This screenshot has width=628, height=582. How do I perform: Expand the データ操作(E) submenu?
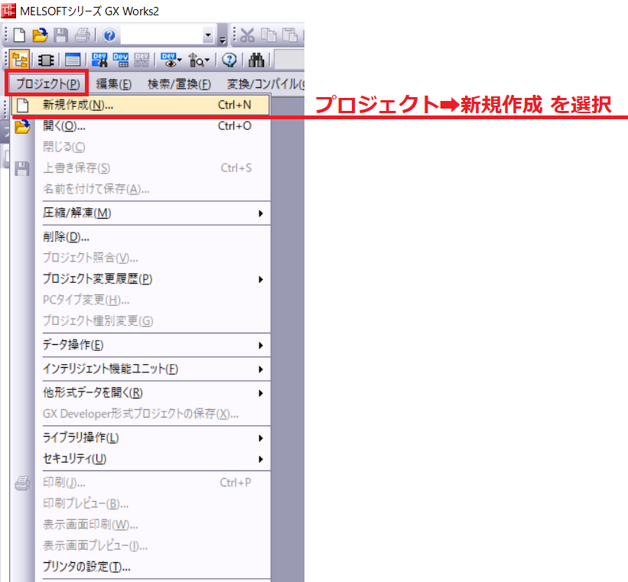[x=141, y=345]
